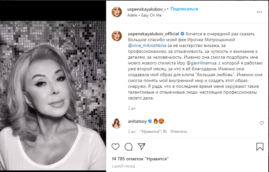Open anitatsoy's profile picture

(117, 123)
